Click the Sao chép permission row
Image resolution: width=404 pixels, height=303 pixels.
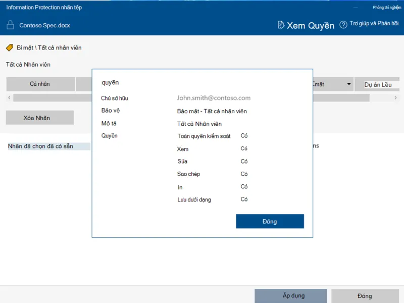pos(212,174)
